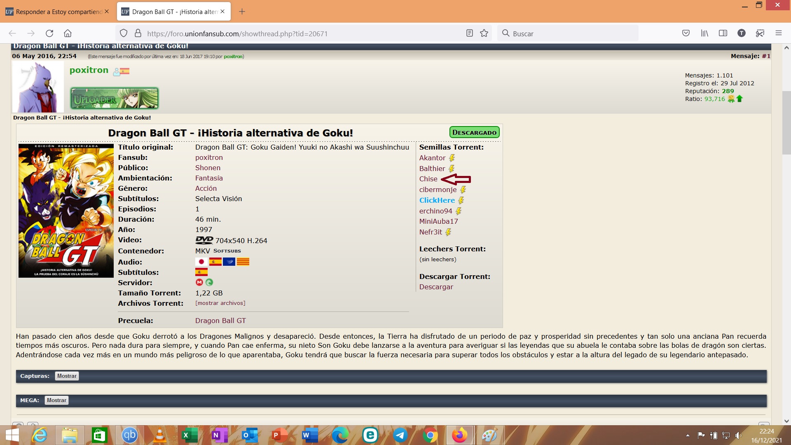Open seeder cibermonje's profile
Viewport: 791px width, 445px height.
[x=438, y=190]
